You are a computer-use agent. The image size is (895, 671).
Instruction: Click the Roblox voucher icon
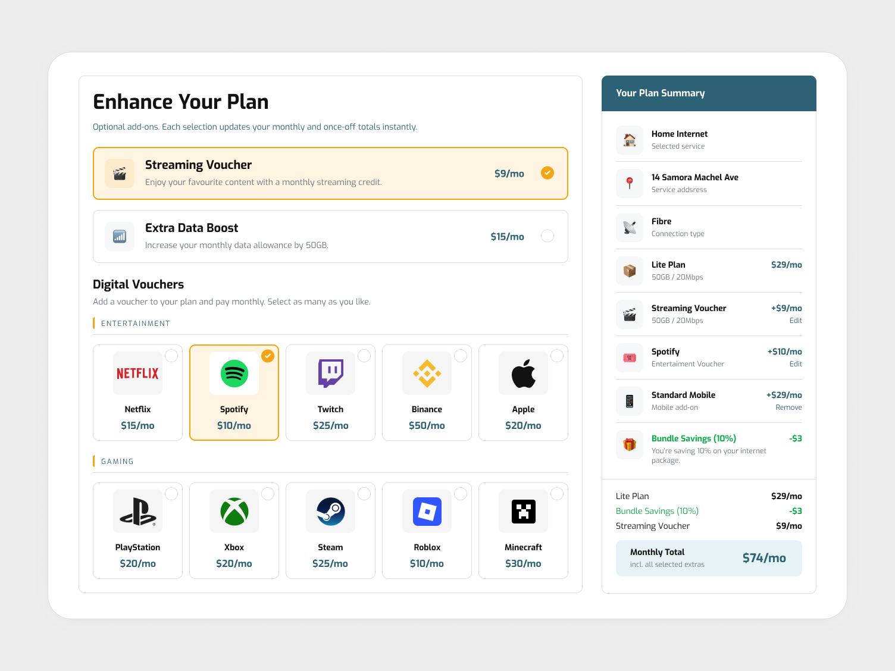click(x=427, y=511)
